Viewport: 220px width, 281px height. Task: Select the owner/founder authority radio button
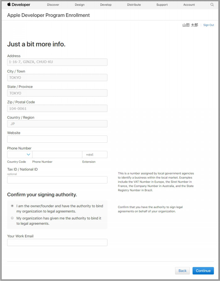12,206
